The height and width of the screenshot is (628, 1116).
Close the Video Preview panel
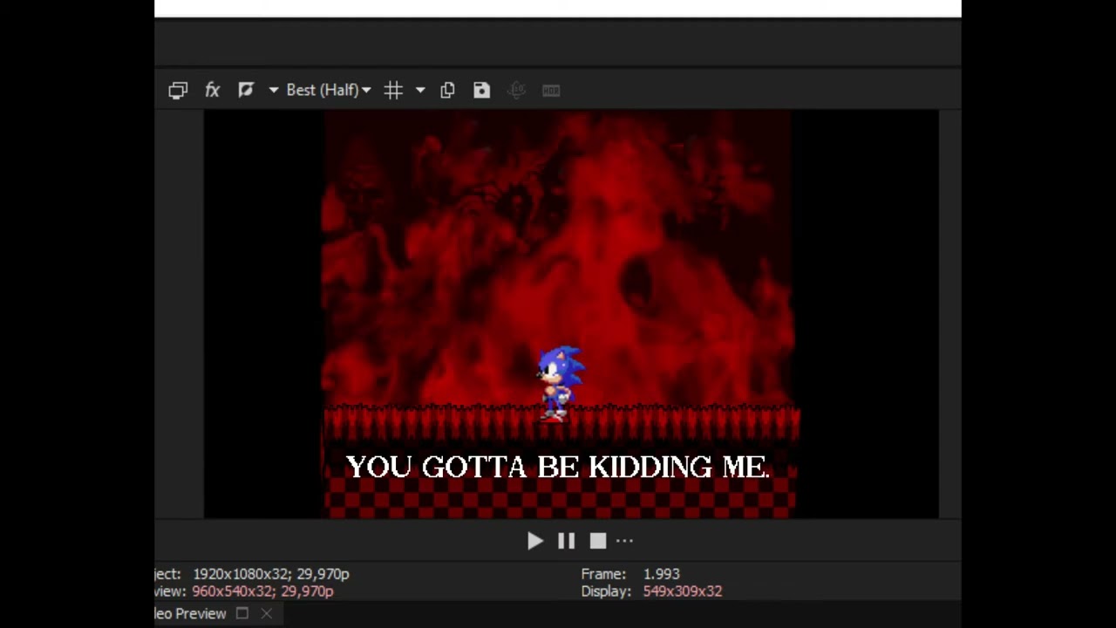point(266,613)
